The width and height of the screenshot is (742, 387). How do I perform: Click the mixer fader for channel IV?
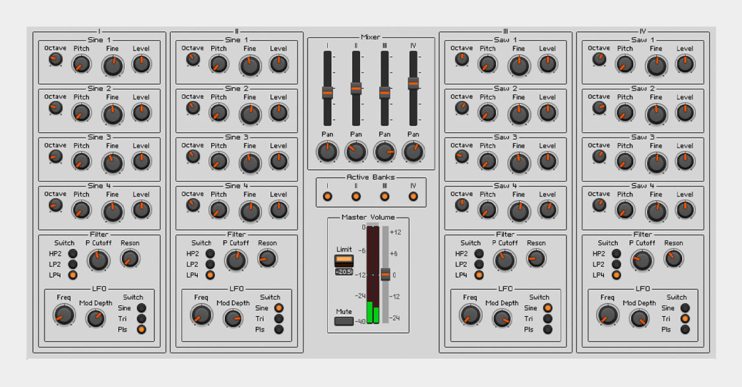[x=414, y=84]
